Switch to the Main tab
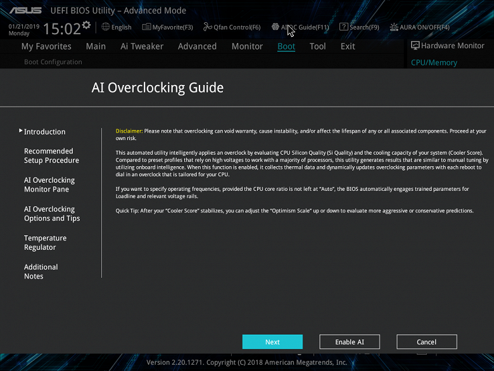The image size is (494, 371). [96, 46]
